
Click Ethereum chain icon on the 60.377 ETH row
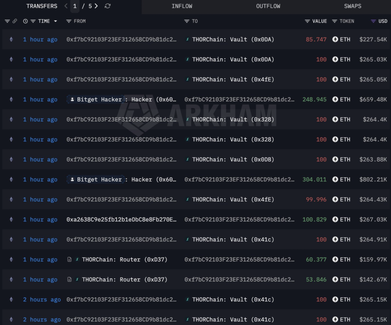[x=11, y=259]
